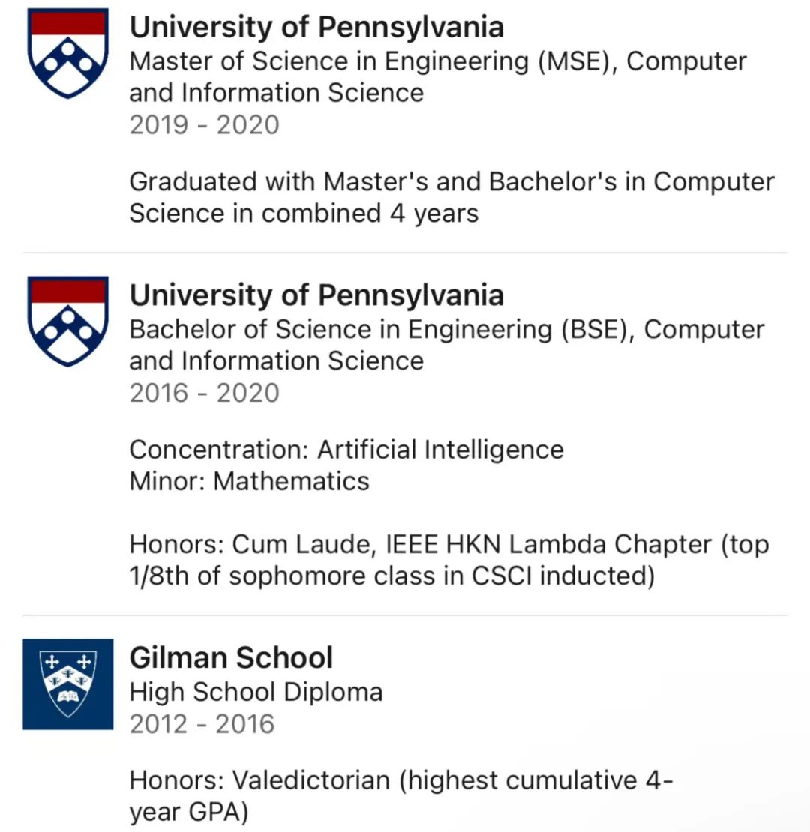
Task: Click the 2016 - 2020 date range
Action: [x=204, y=394]
